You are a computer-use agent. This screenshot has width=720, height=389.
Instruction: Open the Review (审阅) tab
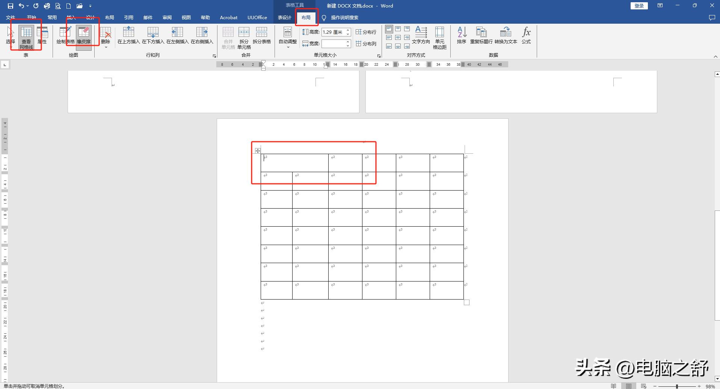pos(167,18)
